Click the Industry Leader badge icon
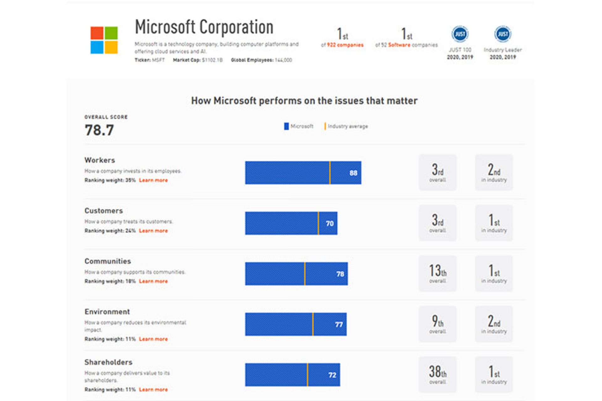The height and width of the screenshot is (401, 602). point(503,34)
